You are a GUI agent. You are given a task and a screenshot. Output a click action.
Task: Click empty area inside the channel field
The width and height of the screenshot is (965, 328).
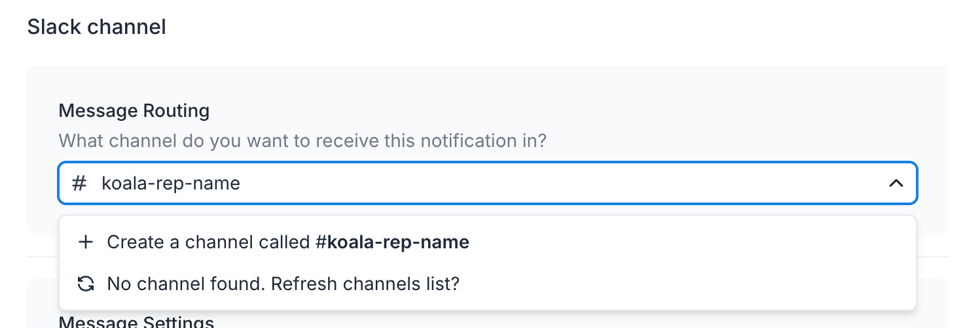pos(556,184)
